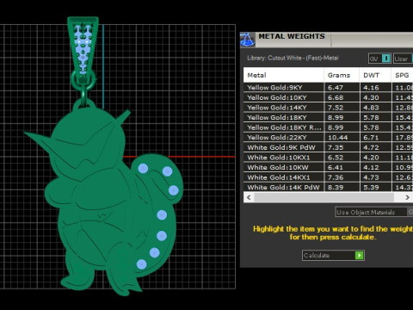This screenshot has width=413, height=310.
Task: Click the 8.39 grams value
Action: click(x=336, y=187)
